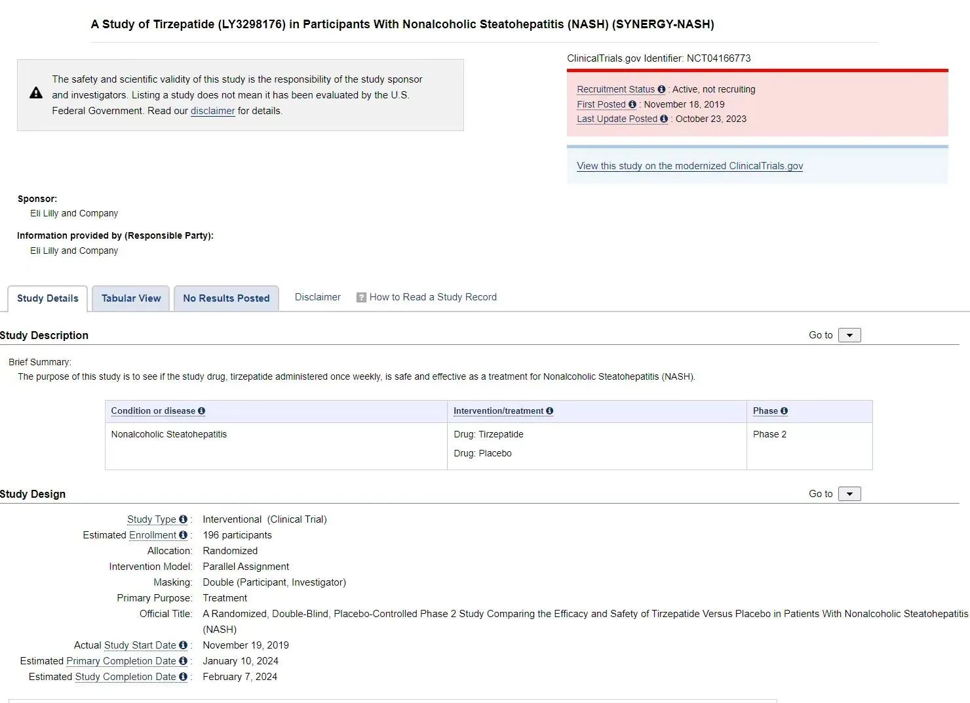
Task: Switch to the Tabular View tab
Action: point(131,298)
